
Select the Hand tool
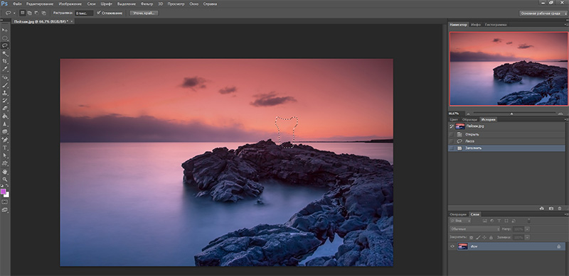5,171
